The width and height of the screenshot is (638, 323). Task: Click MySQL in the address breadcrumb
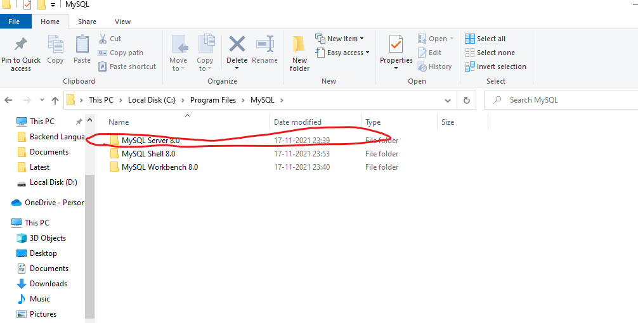pyautogui.click(x=263, y=100)
